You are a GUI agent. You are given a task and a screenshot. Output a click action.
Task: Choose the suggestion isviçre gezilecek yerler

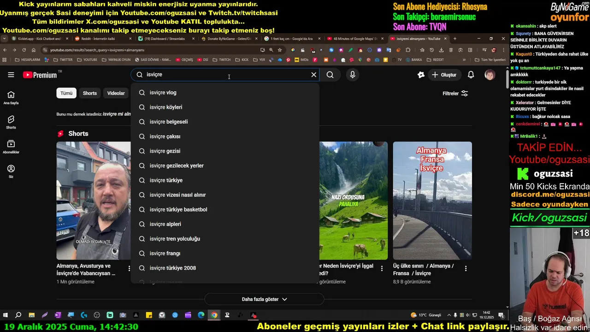point(225,166)
